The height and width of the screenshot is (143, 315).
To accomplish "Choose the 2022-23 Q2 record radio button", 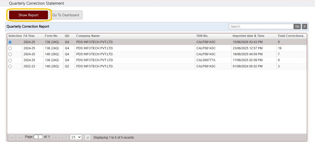I will (x=10, y=66).
